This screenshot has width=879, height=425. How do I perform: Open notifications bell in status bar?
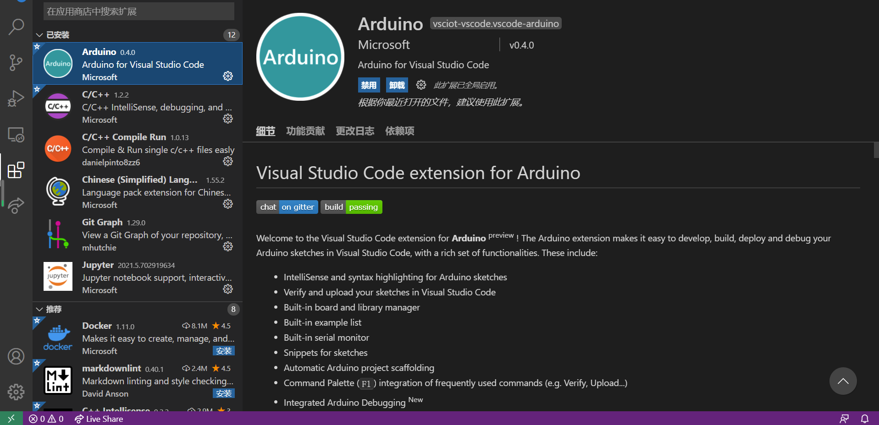[865, 419]
